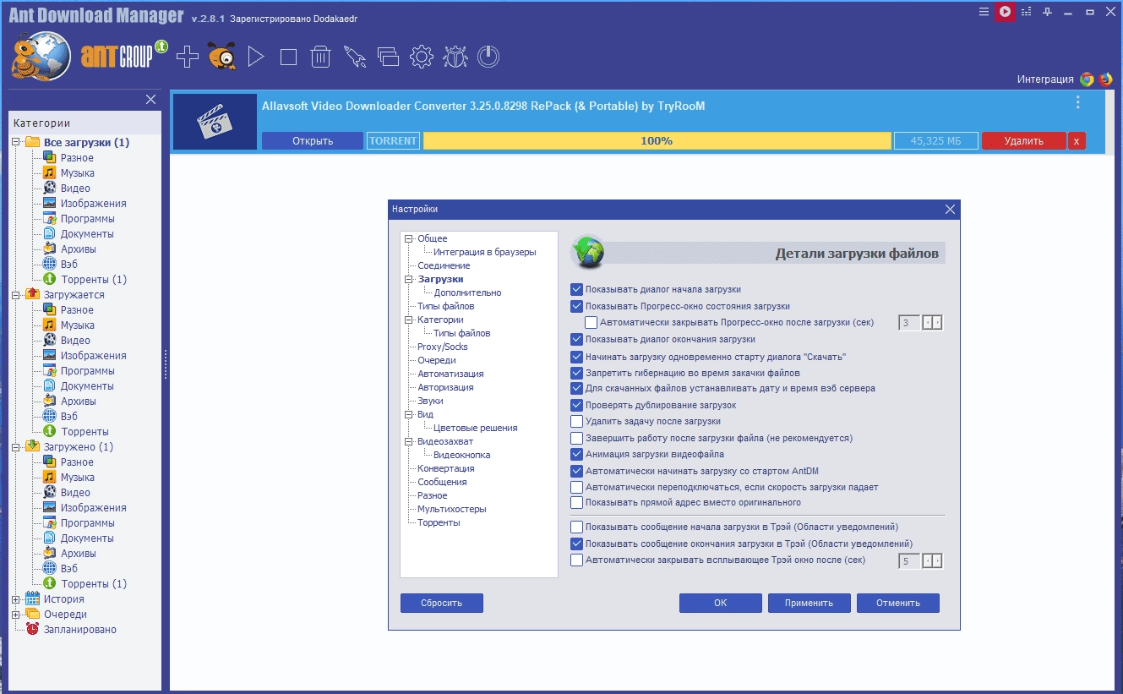Expand the Очереди node in categories panel
Viewport: 1123px width, 694px height.
(16, 615)
